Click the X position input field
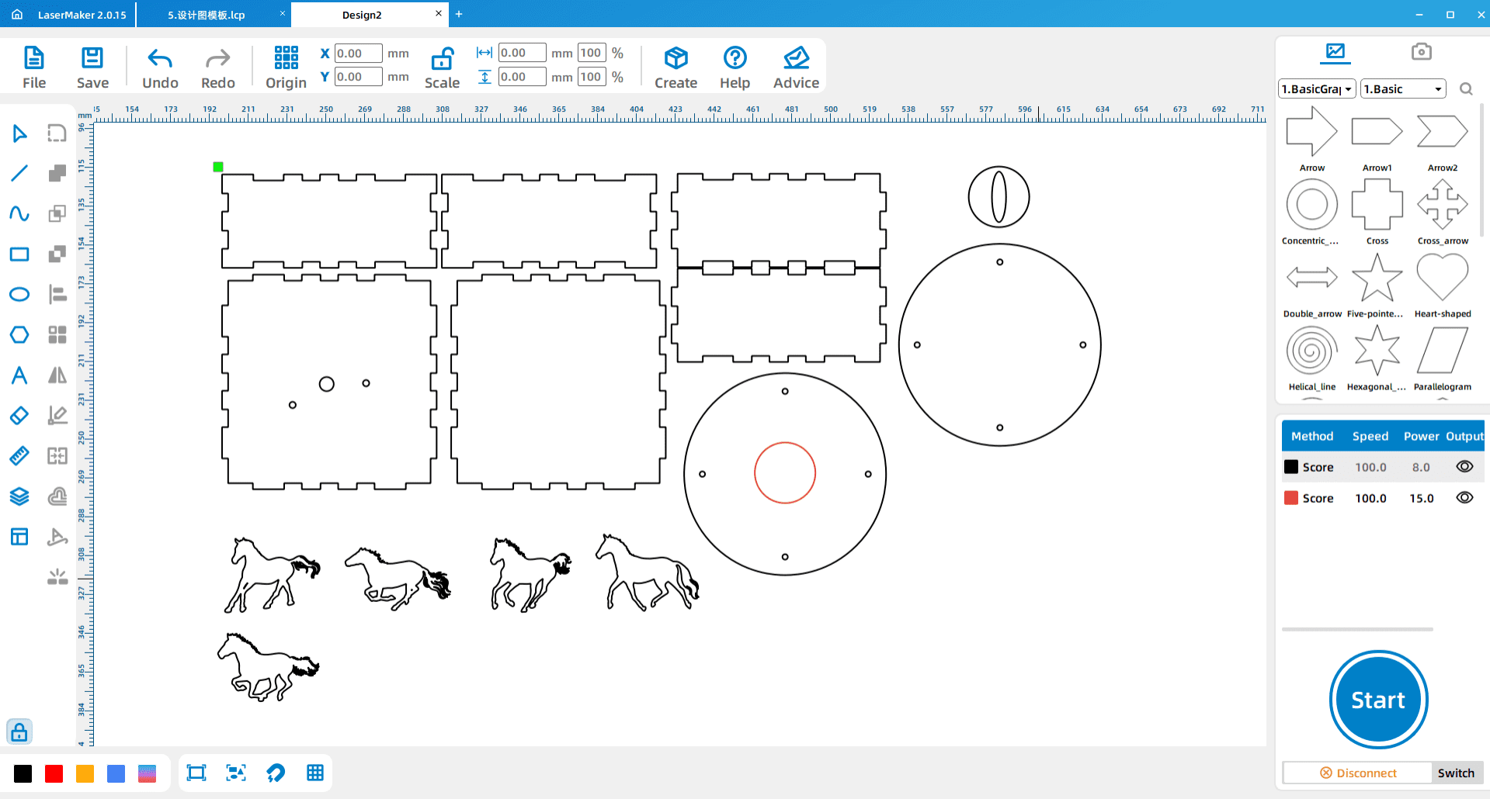Viewport: 1490px width, 799px height. 358,54
